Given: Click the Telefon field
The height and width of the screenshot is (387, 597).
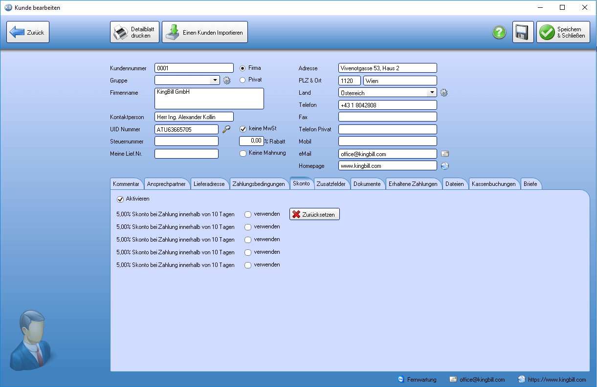Looking at the screenshot, I should coord(387,105).
